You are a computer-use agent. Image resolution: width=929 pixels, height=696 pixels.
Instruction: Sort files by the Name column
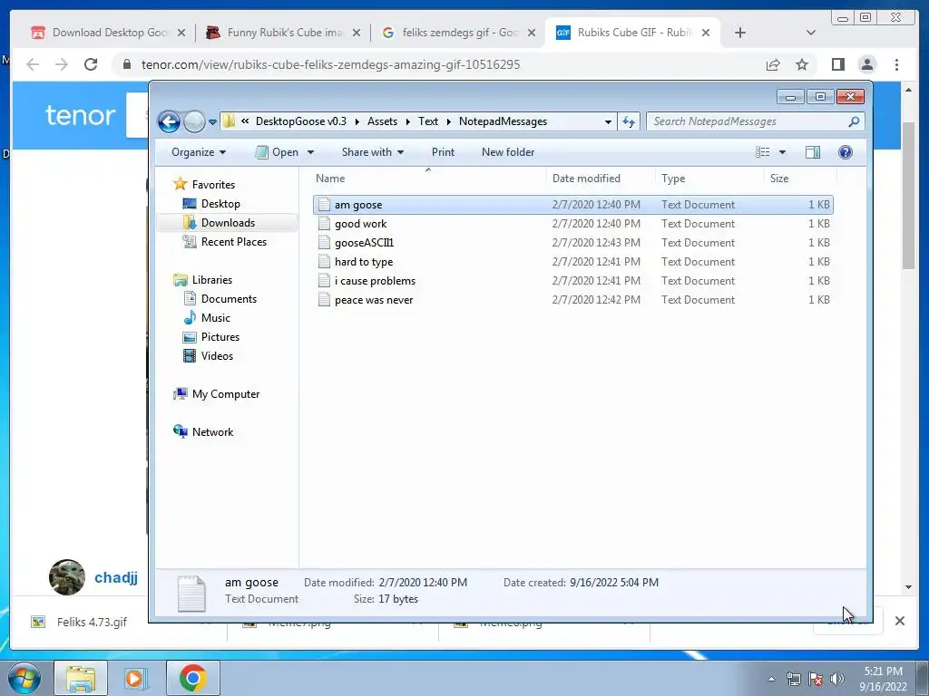(x=428, y=179)
